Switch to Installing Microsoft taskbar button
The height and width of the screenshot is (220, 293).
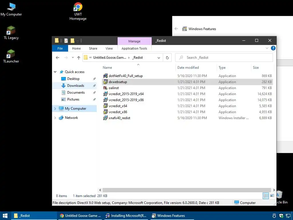click(x=126, y=216)
